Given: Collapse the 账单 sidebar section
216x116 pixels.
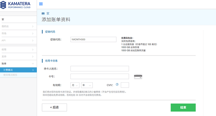Looking at the screenshot, I should (x=18, y=64).
